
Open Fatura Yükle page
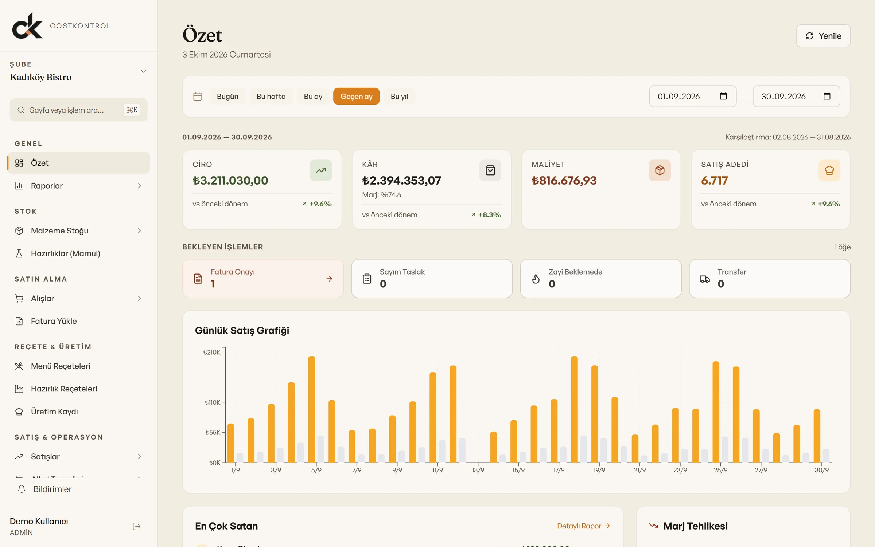pyautogui.click(x=78, y=321)
